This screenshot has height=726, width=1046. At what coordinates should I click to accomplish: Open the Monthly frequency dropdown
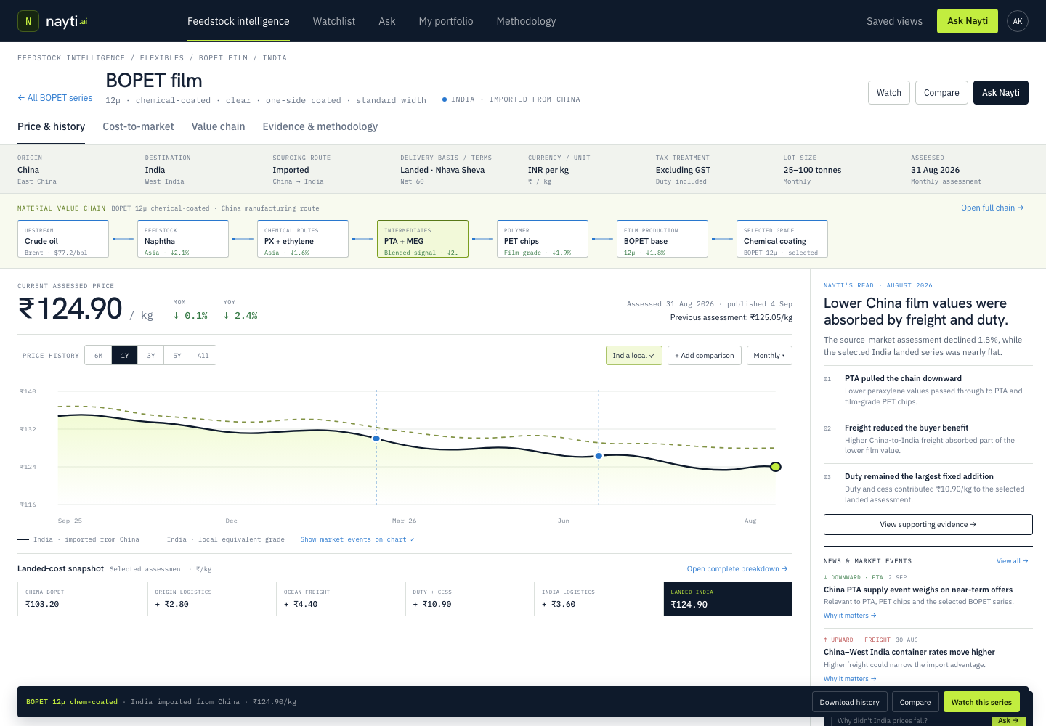point(769,356)
